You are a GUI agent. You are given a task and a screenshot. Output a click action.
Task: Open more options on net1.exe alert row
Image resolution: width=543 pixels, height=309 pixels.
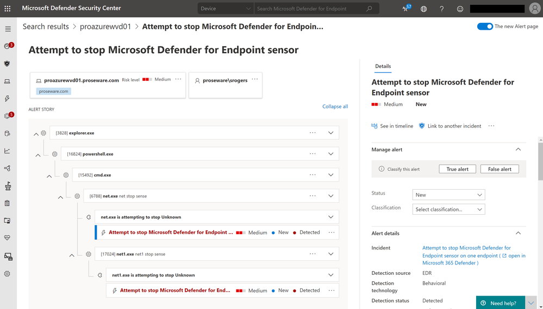tap(332, 290)
